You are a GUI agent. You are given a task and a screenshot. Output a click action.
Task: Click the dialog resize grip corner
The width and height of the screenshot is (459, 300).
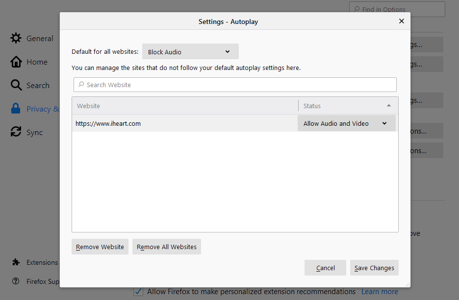click(x=408, y=284)
